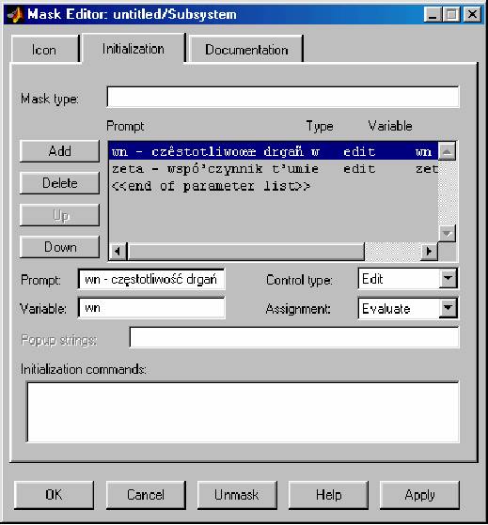Click the Apply button
Image resolution: width=488 pixels, height=525 pixels.
pyautogui.click(x=419, y=495)
